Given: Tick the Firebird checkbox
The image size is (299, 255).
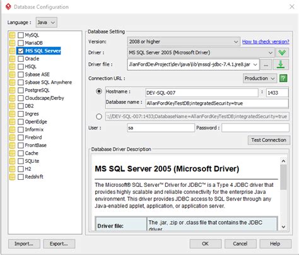Looking at the screenshot, I should tap(21, 138).
